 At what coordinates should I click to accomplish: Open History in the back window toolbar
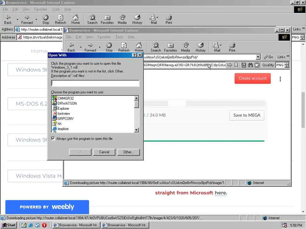click(137, 19)
